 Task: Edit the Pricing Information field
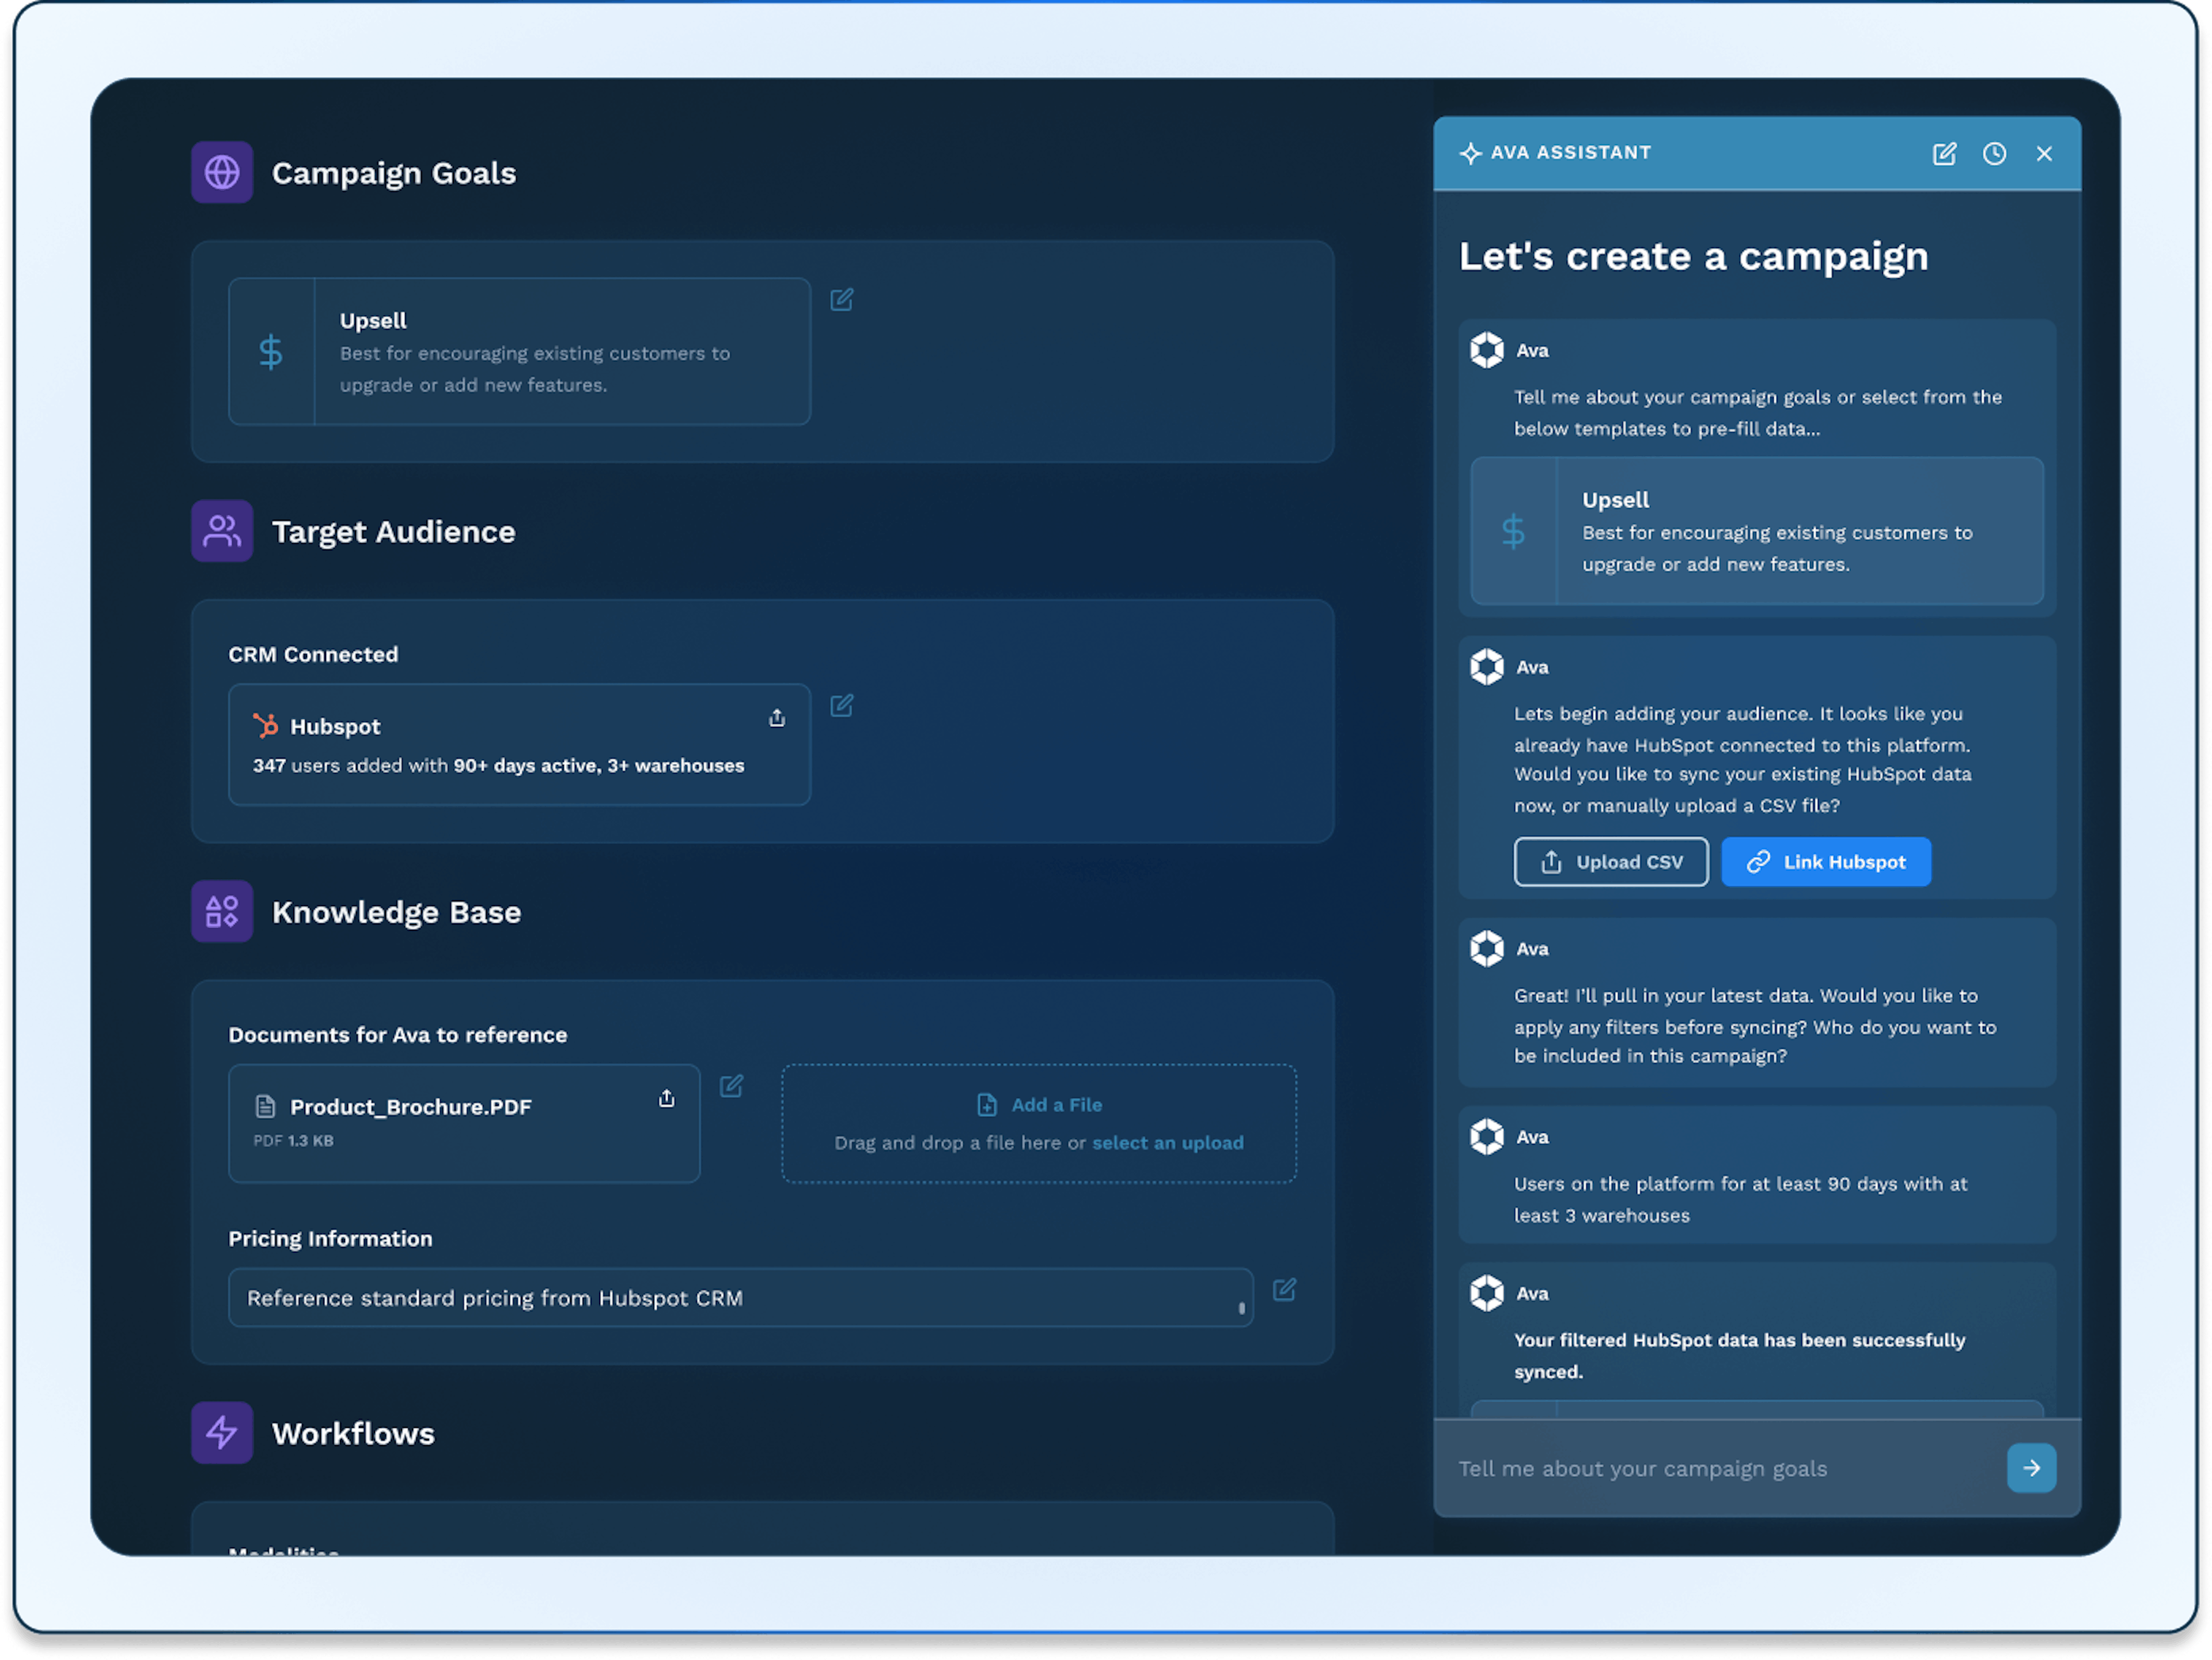(1285, 1291)
